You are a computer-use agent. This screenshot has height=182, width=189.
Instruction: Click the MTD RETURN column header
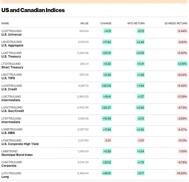click(136, 23)
